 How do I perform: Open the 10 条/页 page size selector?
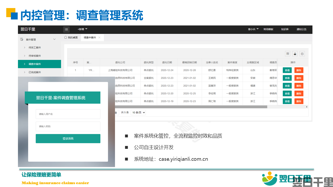coord(138,112)
